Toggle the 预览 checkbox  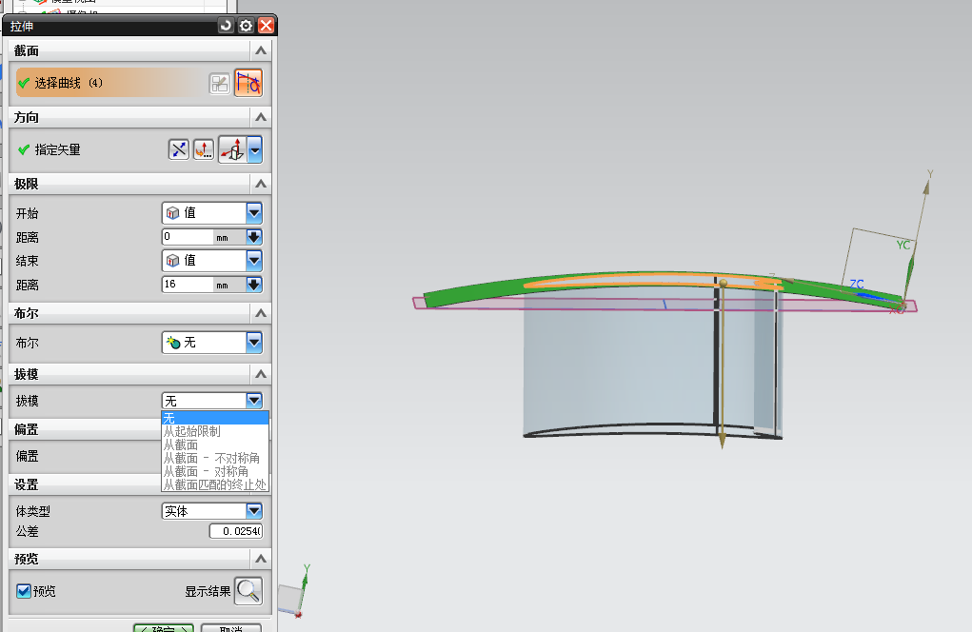click(25, 591)
